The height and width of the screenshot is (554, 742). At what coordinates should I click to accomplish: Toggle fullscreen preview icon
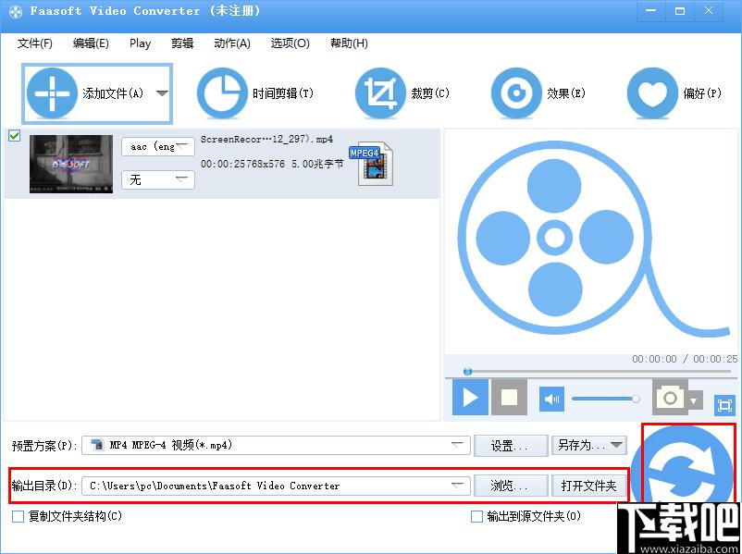(724, 405)
